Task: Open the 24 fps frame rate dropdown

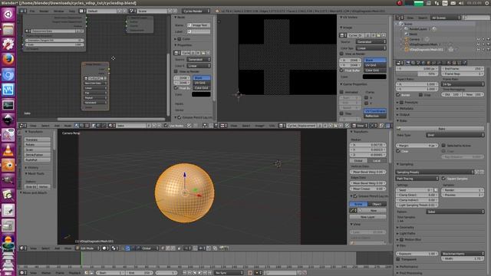Action: click(463, 84)
